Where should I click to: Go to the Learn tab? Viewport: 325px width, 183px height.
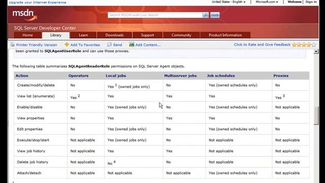coord(83,35)
